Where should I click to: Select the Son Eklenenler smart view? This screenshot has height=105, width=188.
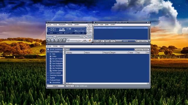click(x=57, y=61)
